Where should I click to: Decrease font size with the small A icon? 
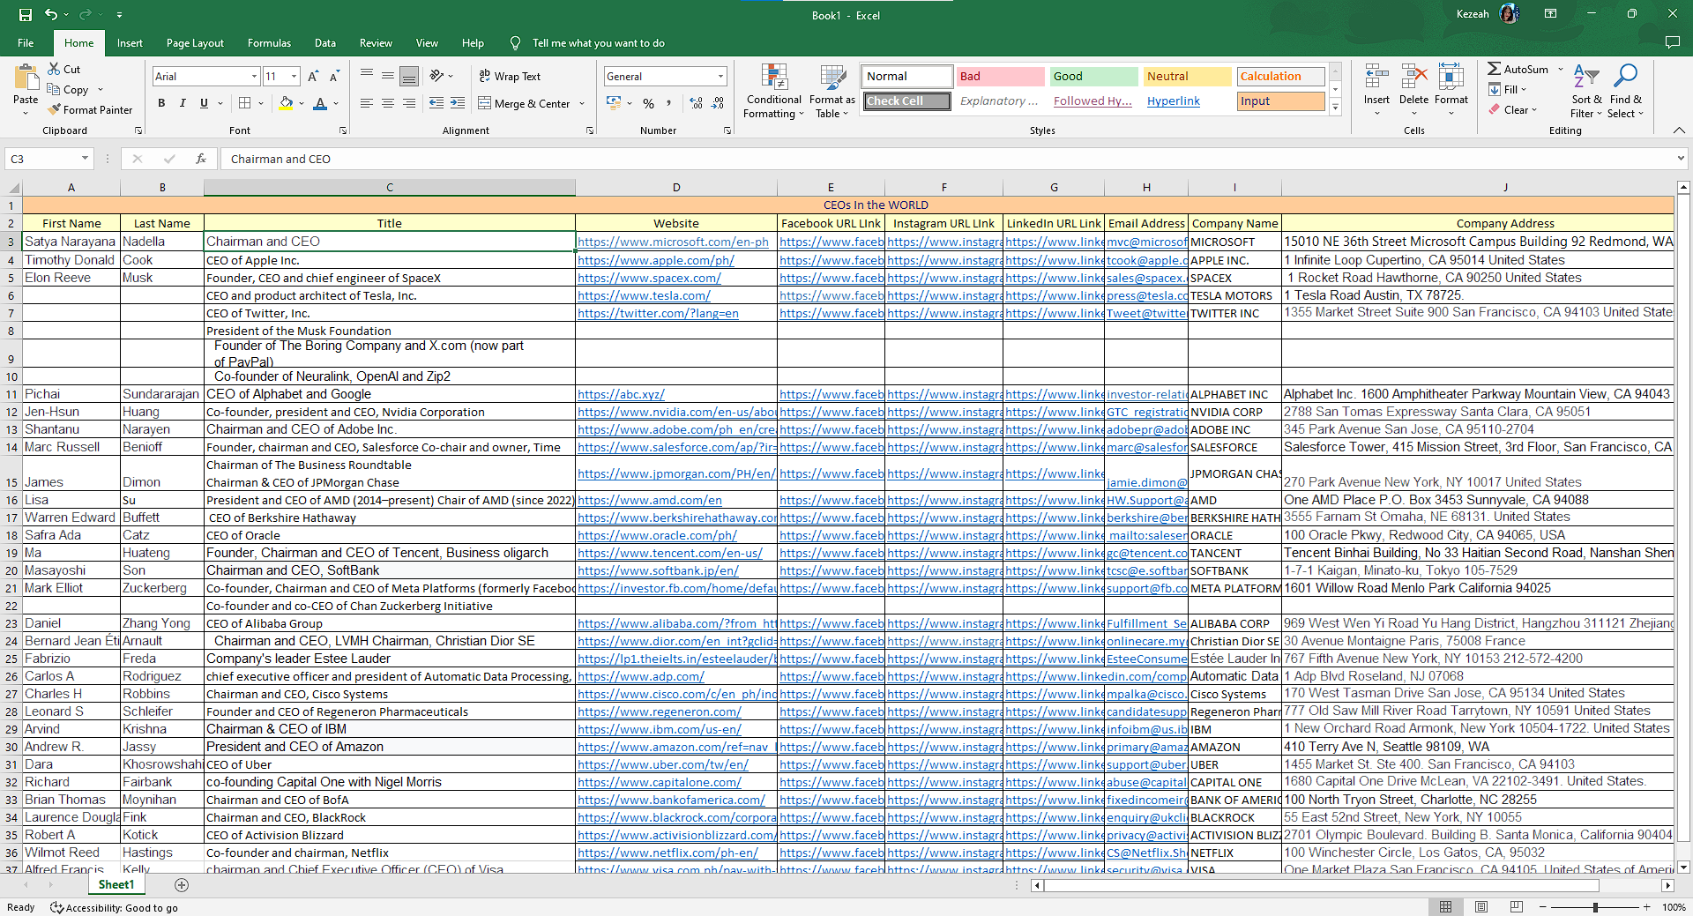point(334,77)
